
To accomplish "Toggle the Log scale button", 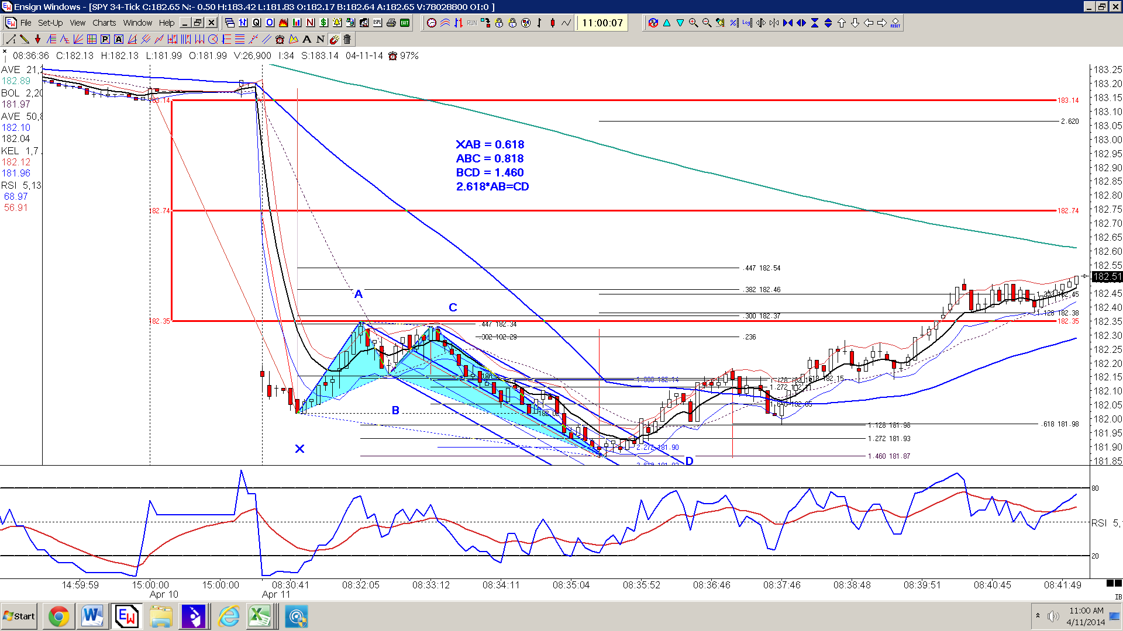I will coord(747,23).
